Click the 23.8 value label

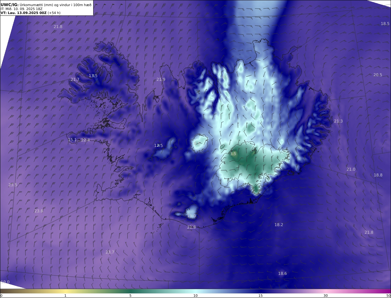(x=38, y=211)
